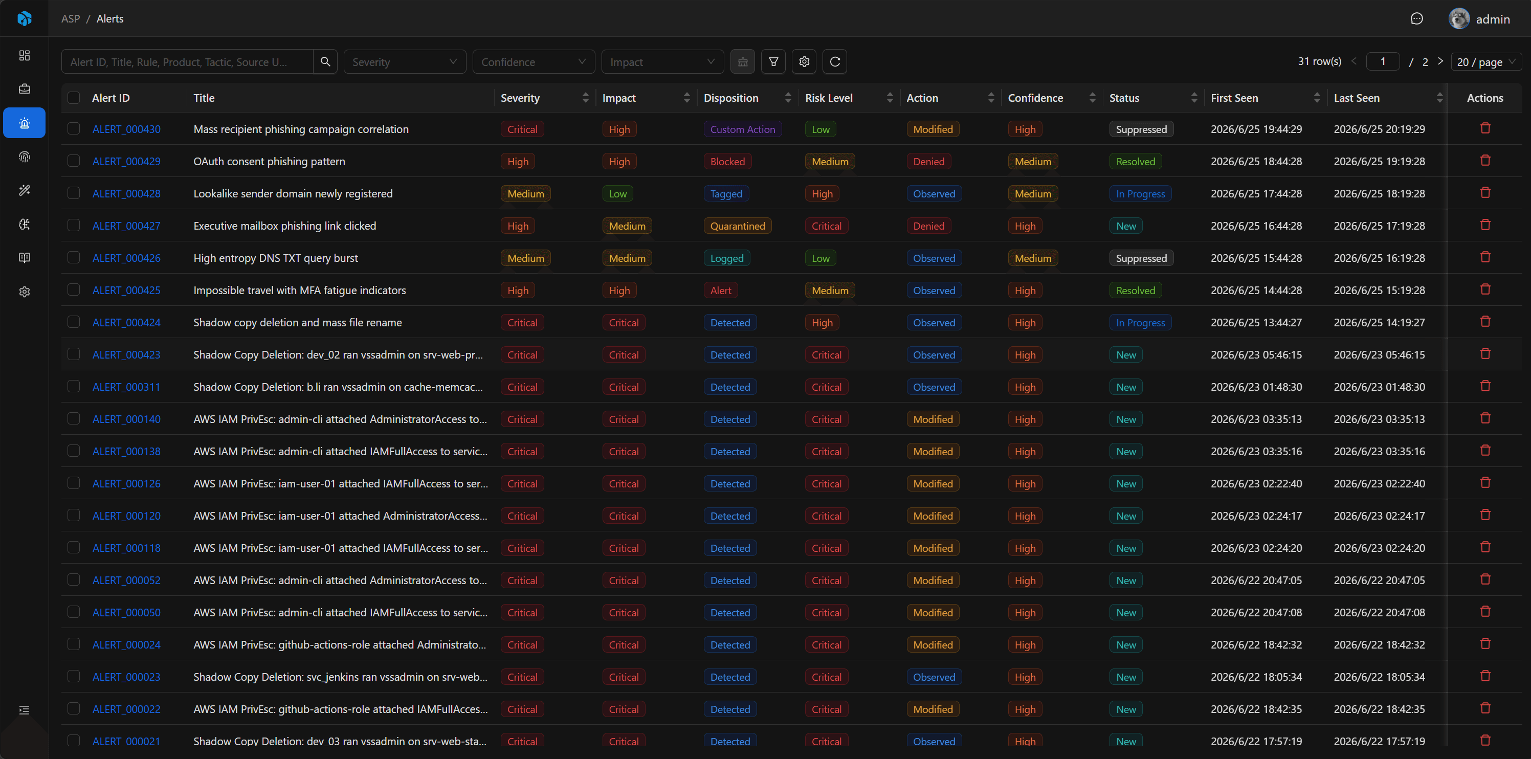Open the ALERT_000427 link
The height and width of the screenshot is (759, 1531).
click(126, 226)
